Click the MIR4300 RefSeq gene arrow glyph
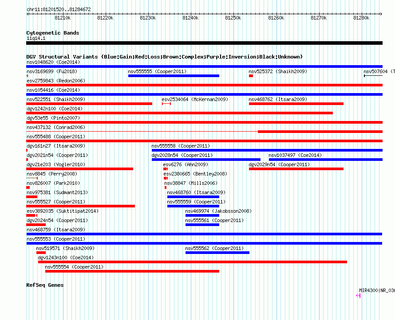 (x=358, y=296)
